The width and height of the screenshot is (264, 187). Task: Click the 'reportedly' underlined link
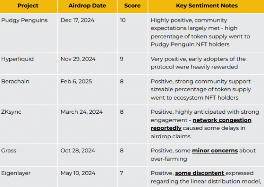point(166,128)
